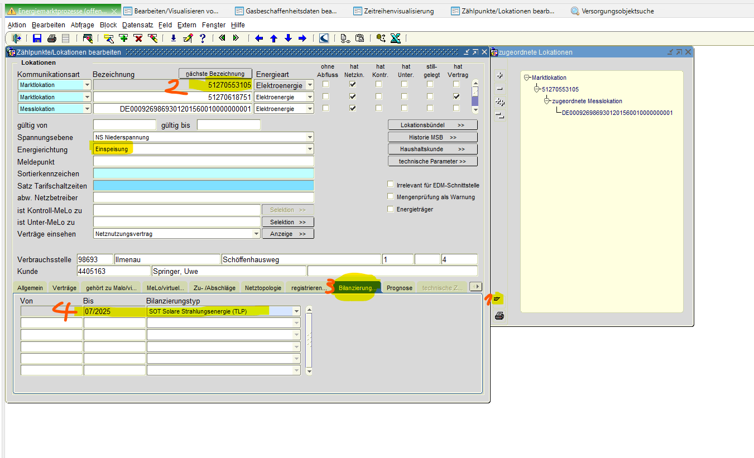Click the green plus insert record icon
Image resolution: width=754 pixels, height=458 pixels.
[x=123, y=38]
